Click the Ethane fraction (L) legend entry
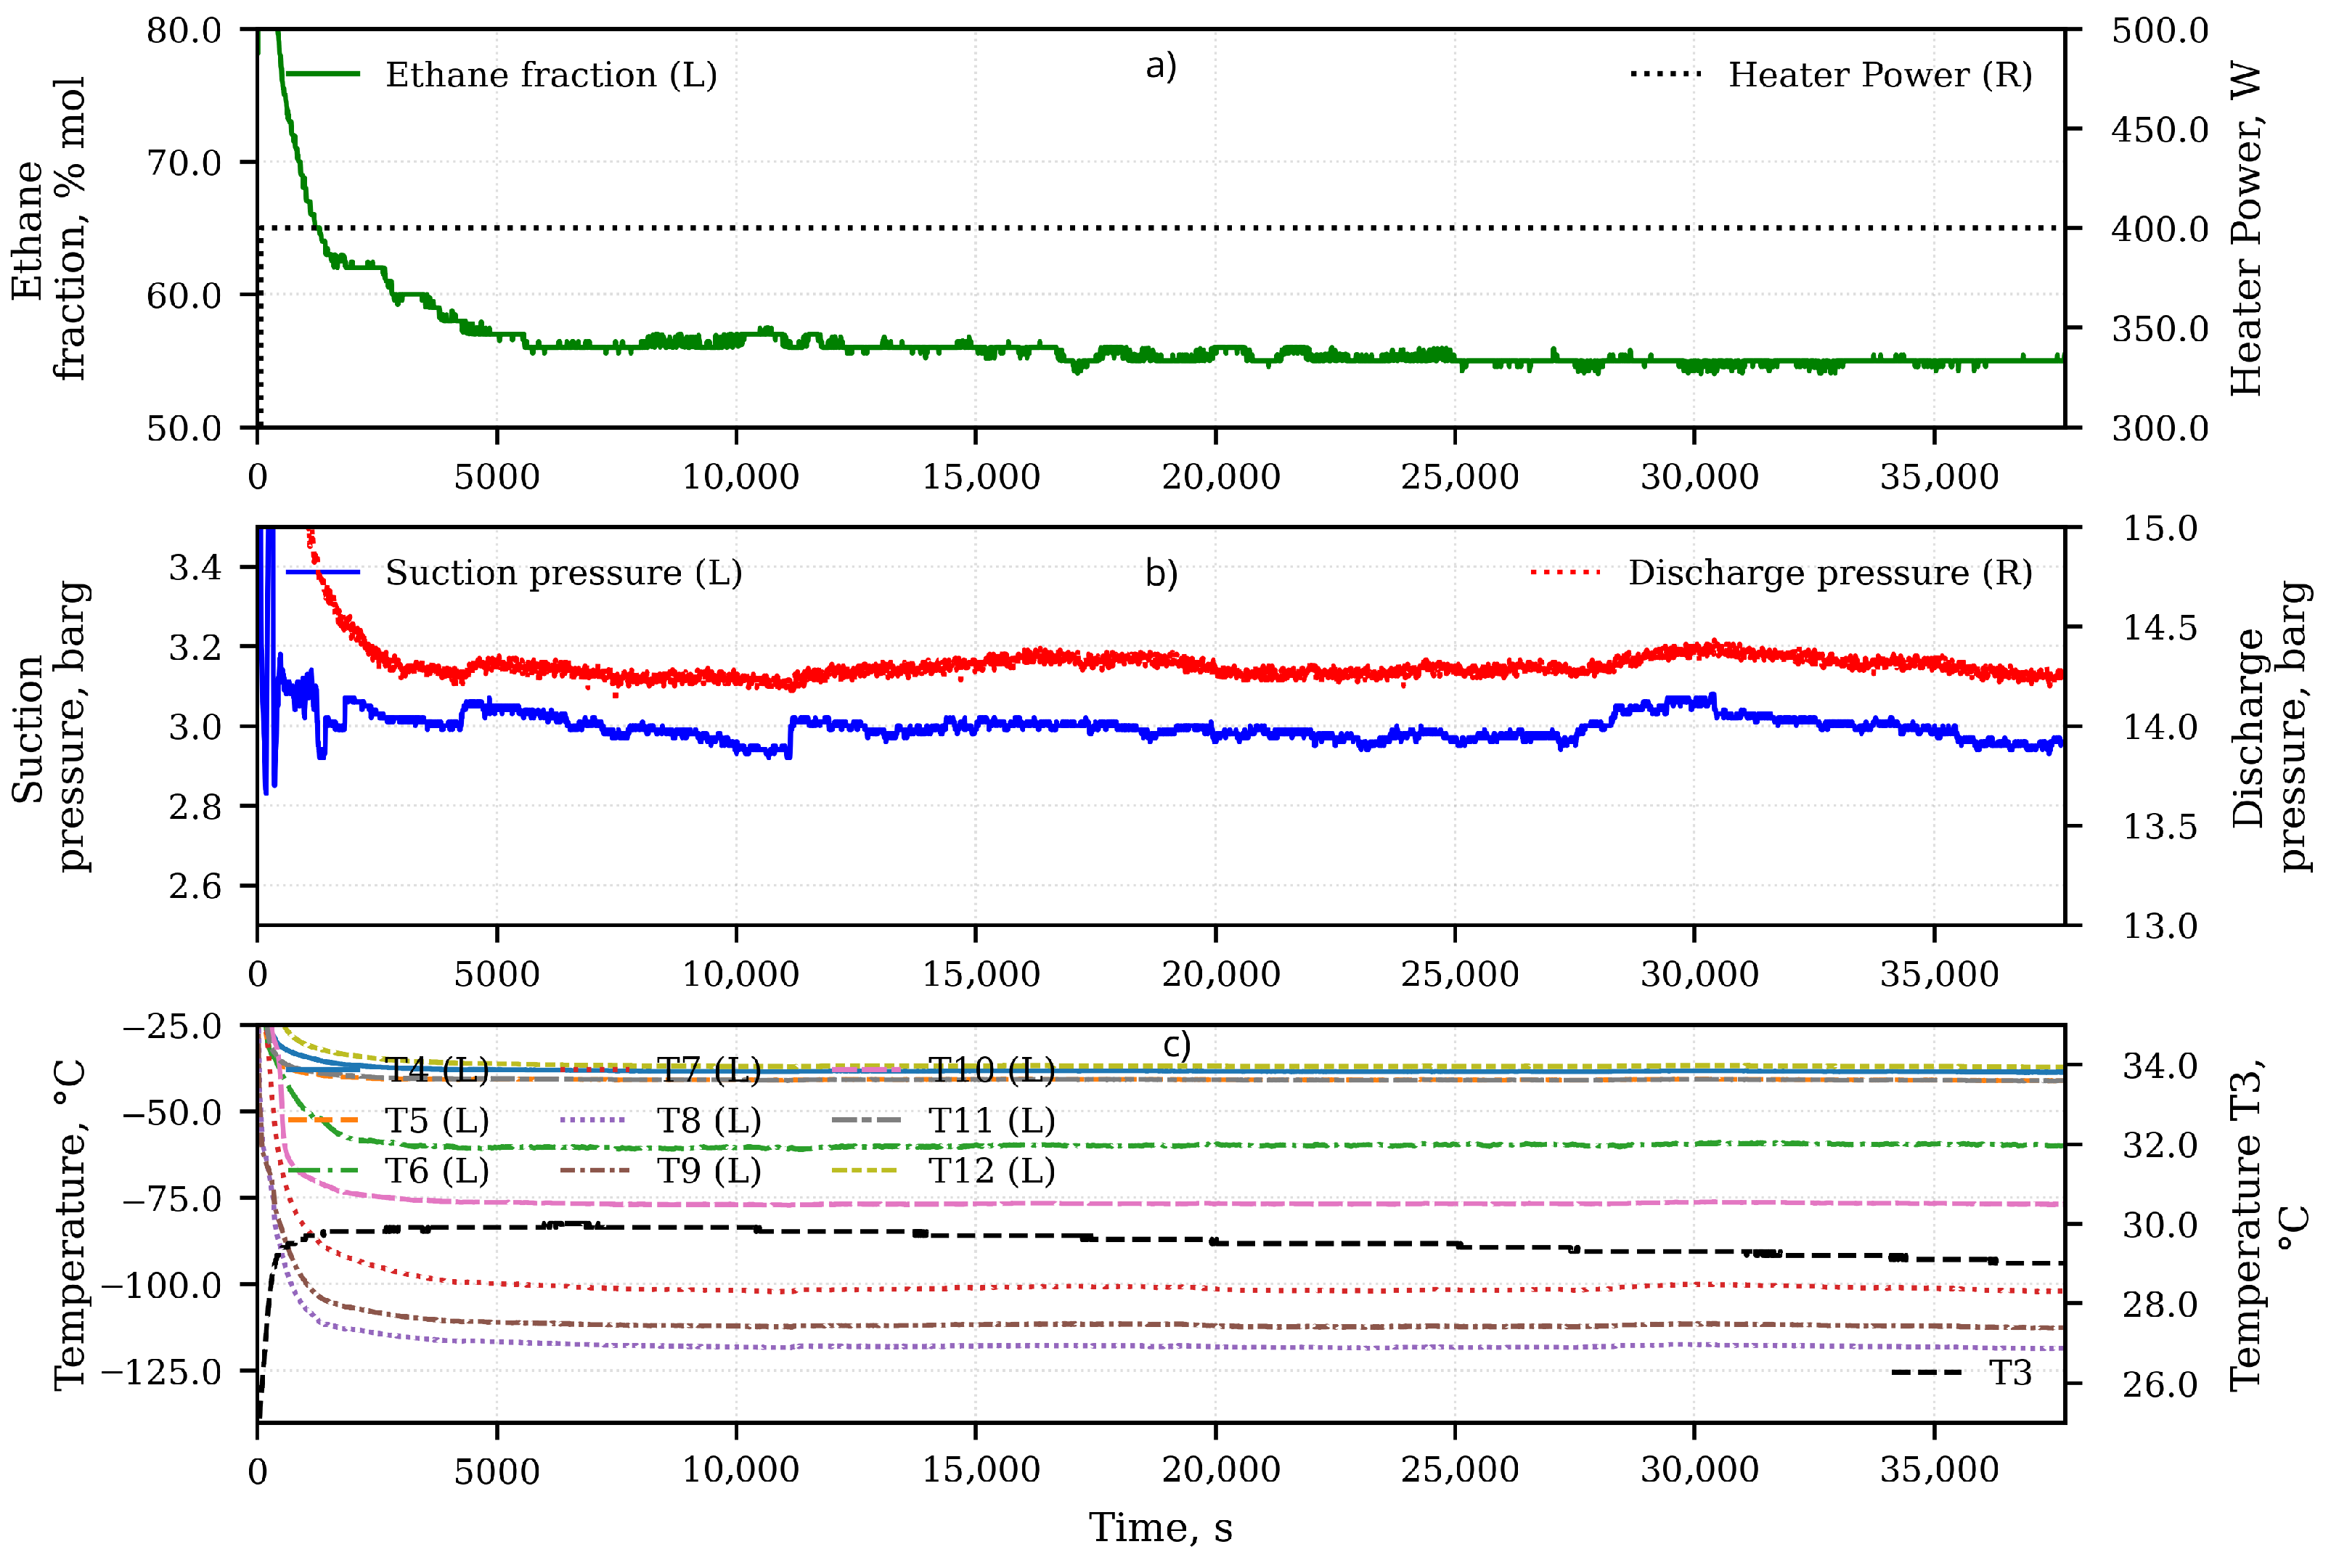Viewport: 2331px width, 1568px height. tap(551, 75)
